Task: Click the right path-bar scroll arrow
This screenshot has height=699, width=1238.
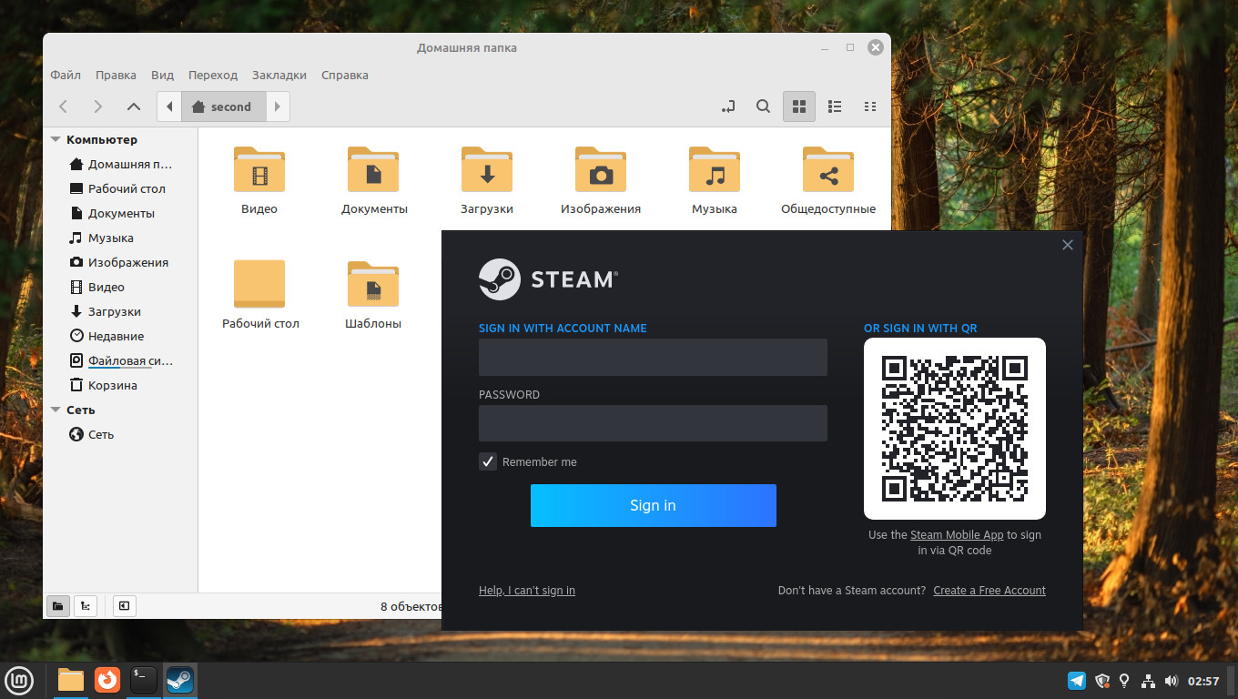Action: [x=278, y=106]
